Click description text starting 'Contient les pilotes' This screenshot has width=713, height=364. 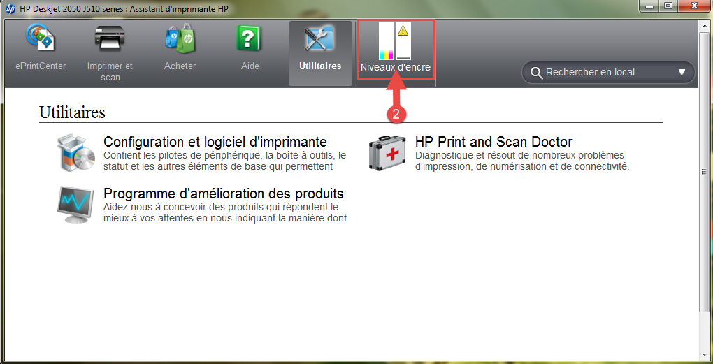[224, 161]
